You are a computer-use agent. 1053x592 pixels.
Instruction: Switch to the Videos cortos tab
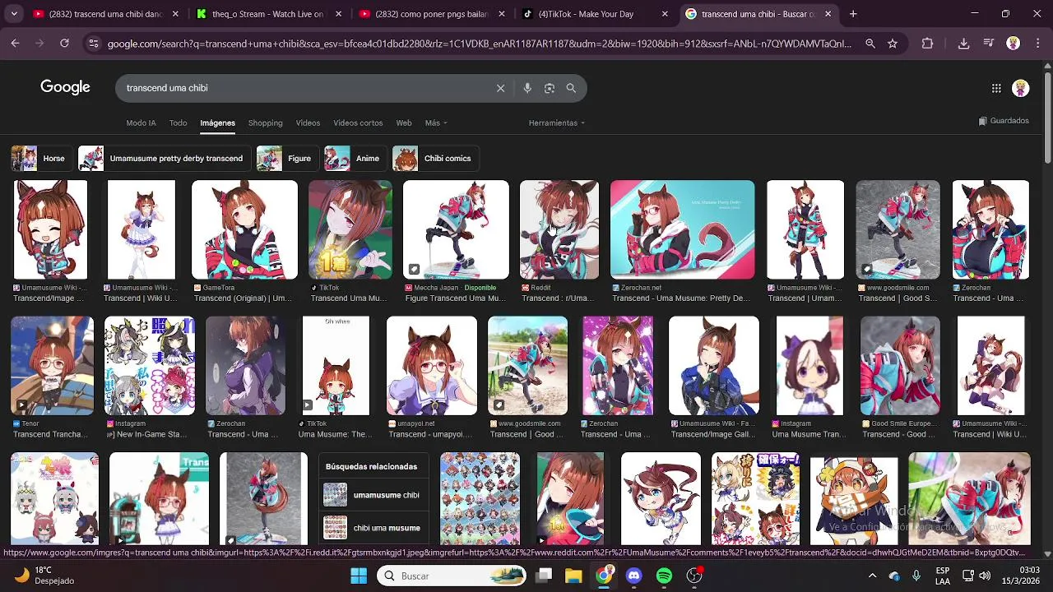[358, 123]
